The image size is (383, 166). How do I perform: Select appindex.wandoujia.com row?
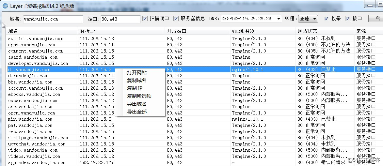tap(195, 163)
